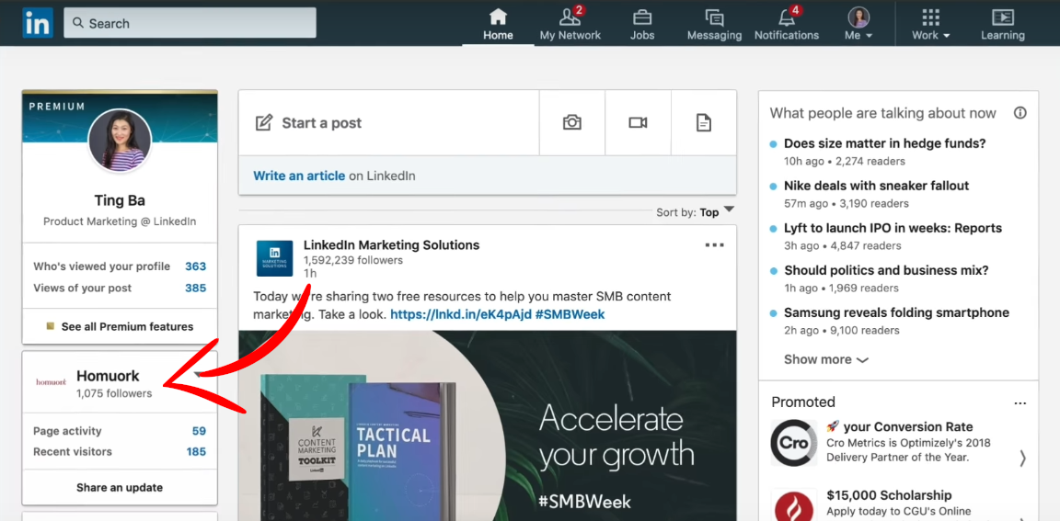Open 'Nike deals with sneaker fallout' story
The height and width of the screenshot is (521, 1060).
point(876,186)
